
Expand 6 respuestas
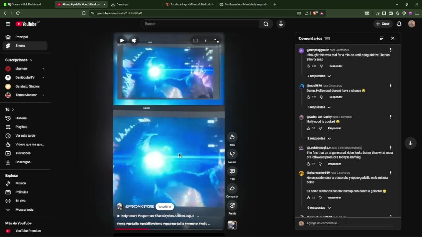point(319,208)
